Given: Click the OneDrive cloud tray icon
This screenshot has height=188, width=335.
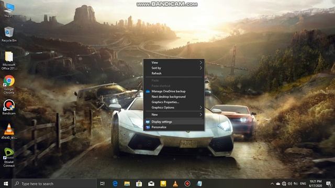Looking at the screenshot, I should coord(278,183).
